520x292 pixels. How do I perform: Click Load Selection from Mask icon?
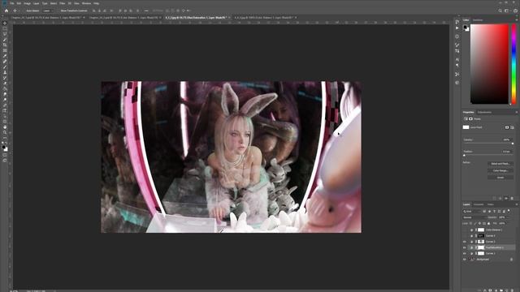coord(495,198)
